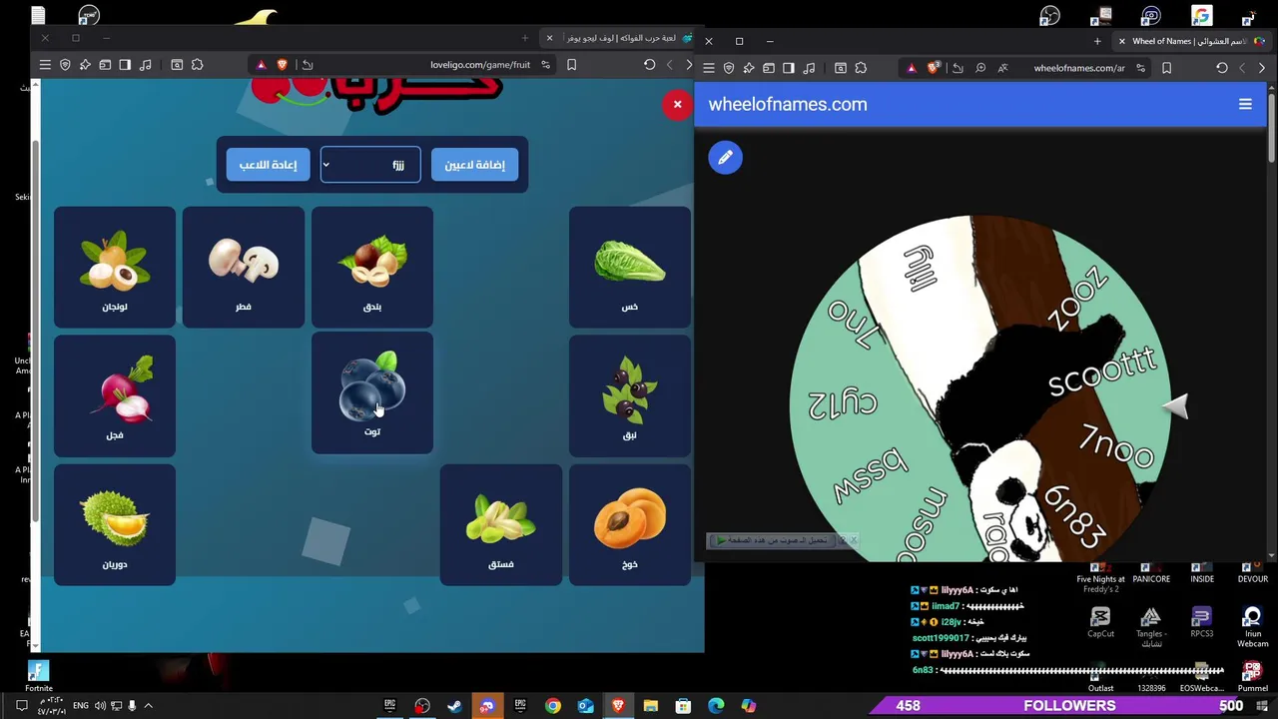Open volume control in system tray
1278x719 pixels.
pyautogui.click(x=100, y=706)
